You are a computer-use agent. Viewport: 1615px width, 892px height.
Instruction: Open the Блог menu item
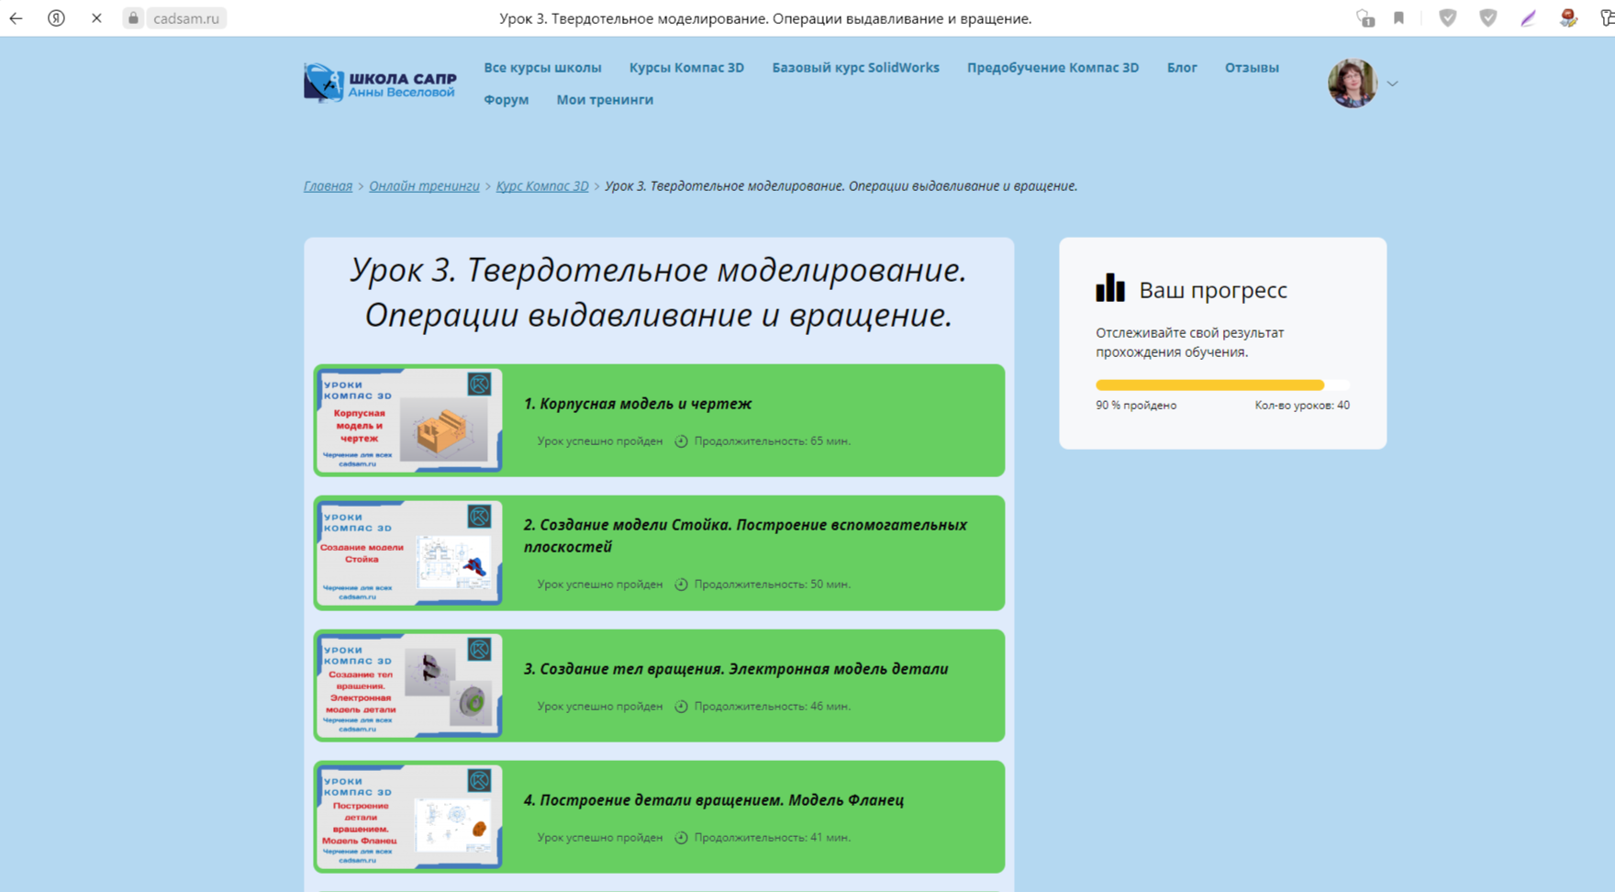[1182, 68]
